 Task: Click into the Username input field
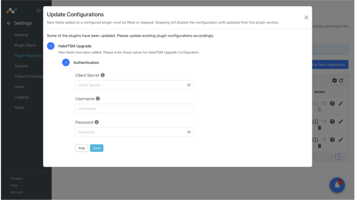click(135, 108)
